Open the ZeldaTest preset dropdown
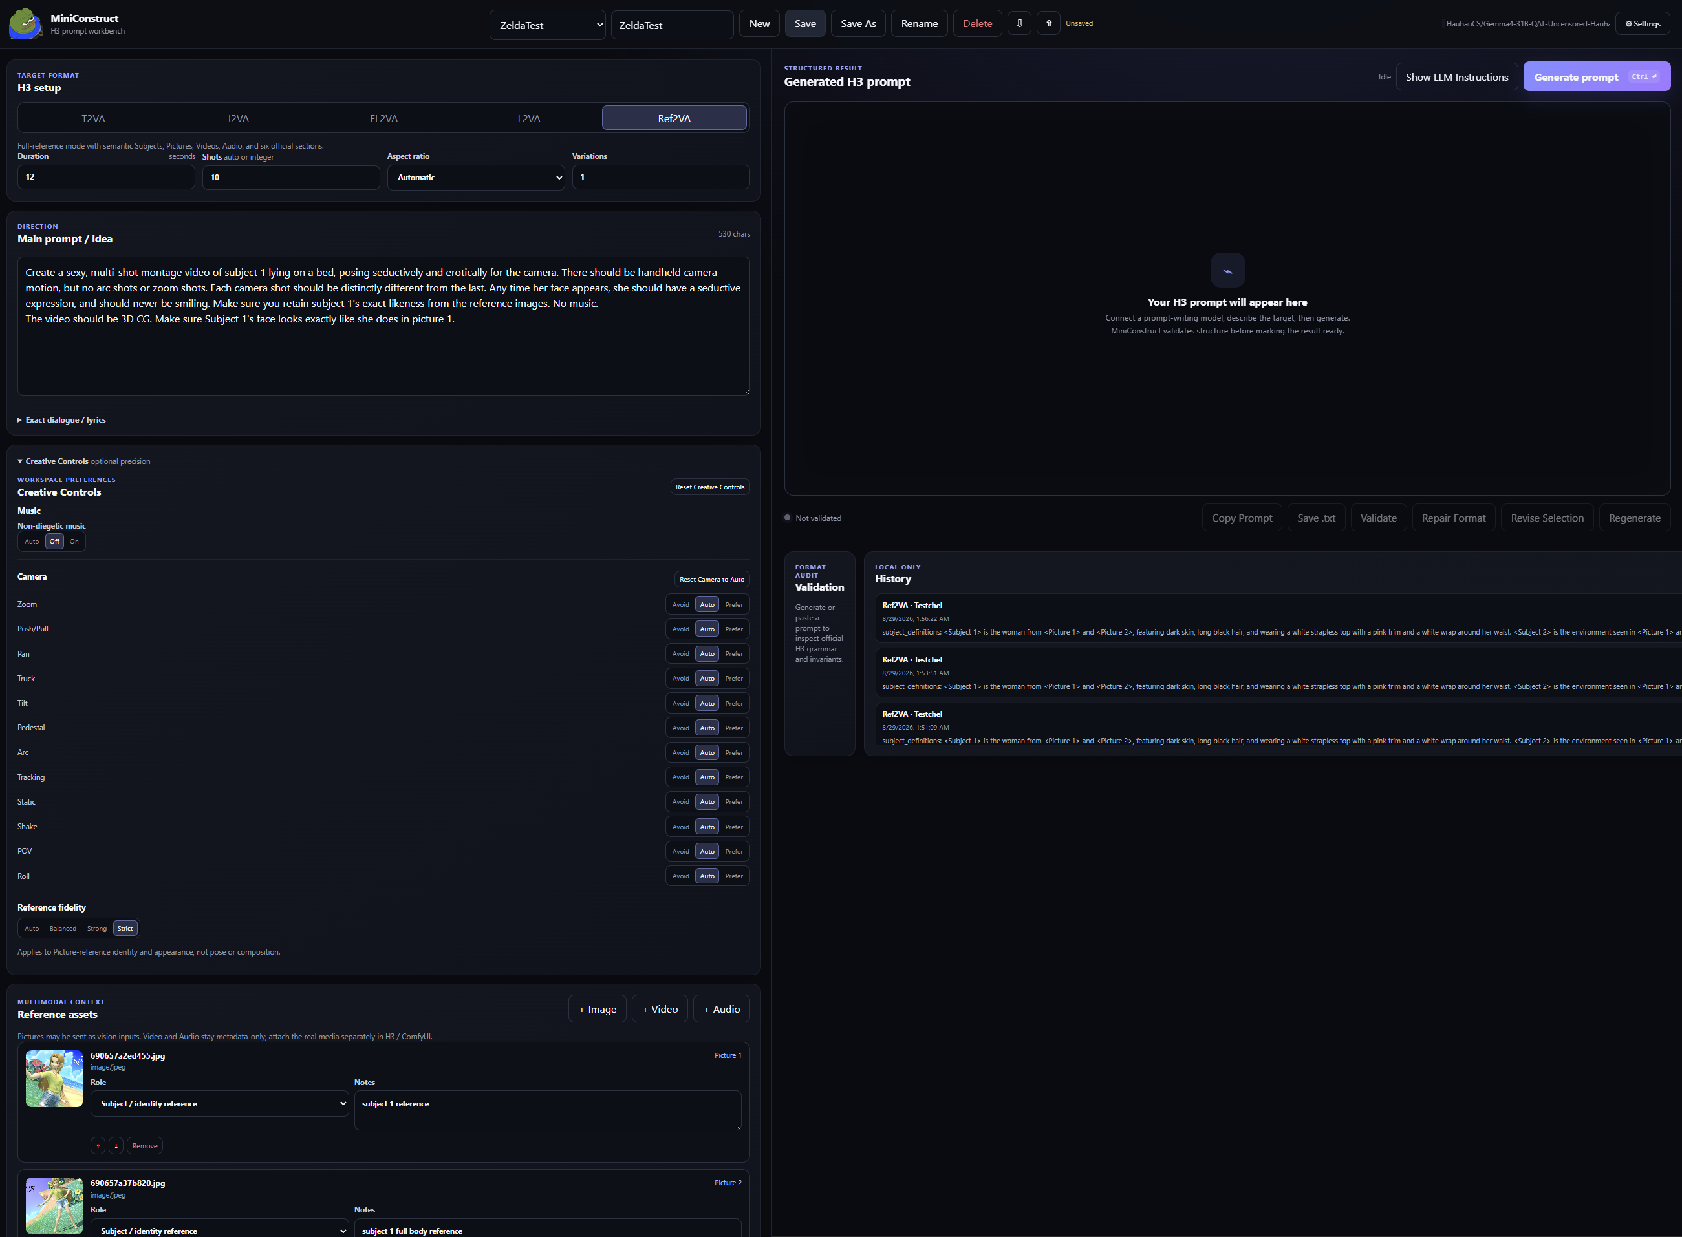Image resolution: width=1682 pixels, height=1237 pixels. point(548,25)
